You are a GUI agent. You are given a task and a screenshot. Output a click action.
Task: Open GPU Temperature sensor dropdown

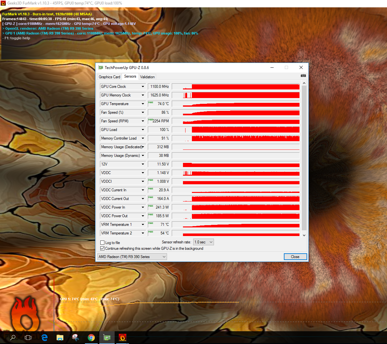(143, 104)
